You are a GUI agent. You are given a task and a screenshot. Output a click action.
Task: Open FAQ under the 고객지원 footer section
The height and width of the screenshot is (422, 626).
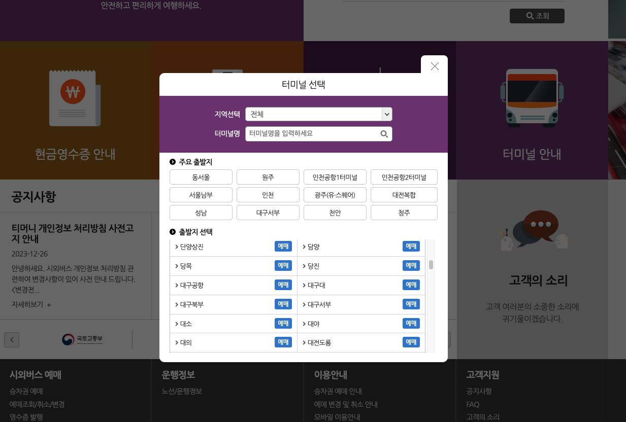(x=472, y=404)
